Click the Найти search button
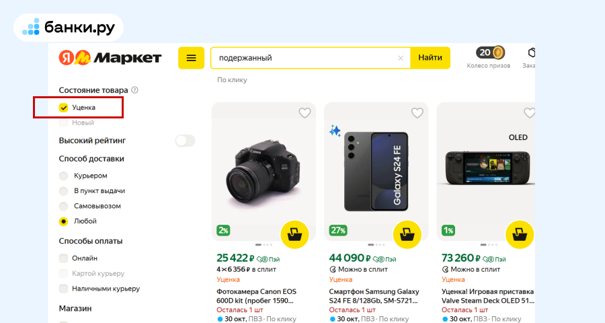Image resolution: width=605 pixels, height=323 pixels. point(430,58)
